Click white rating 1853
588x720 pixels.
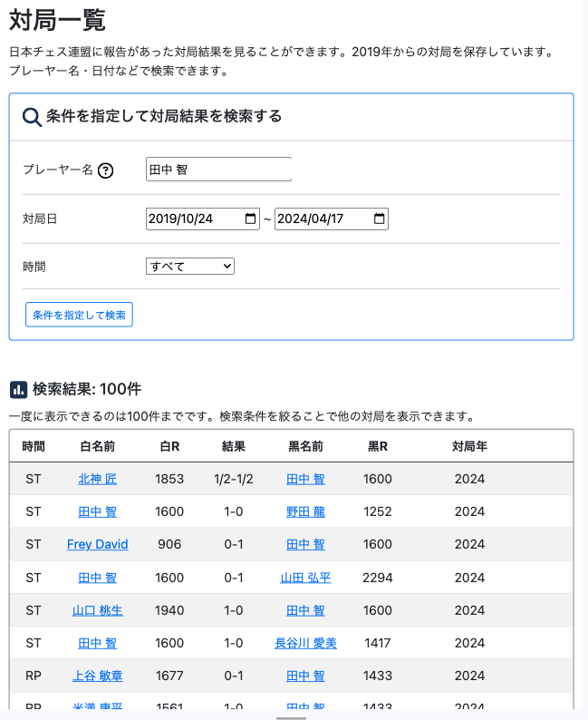pyautogui.click(x=169, y=479)
